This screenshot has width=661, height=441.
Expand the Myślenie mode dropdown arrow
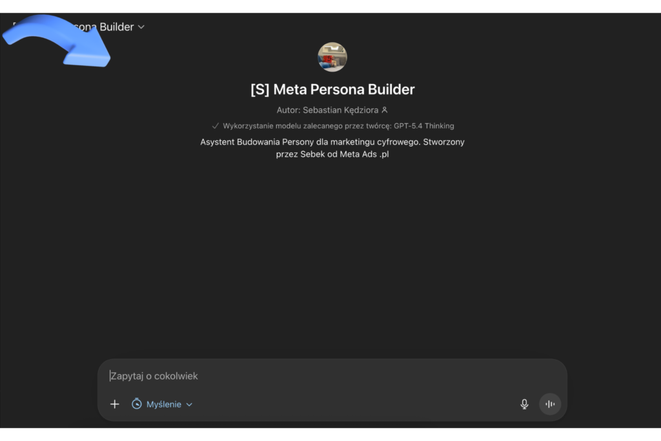[189, 404]
